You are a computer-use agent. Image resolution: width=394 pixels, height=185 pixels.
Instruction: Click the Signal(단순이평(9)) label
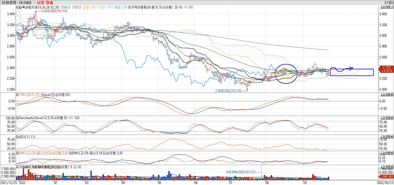(x=56, y=95)
